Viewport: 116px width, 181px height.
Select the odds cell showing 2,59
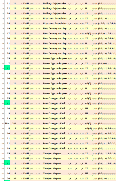82,153
